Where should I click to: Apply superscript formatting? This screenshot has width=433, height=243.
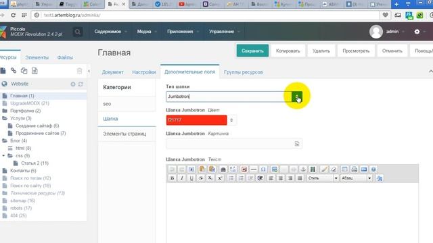tap(220, 178)
